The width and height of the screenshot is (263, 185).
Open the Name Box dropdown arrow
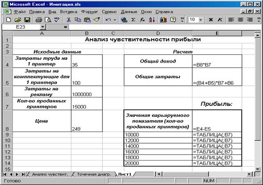(x=43, y=27)
